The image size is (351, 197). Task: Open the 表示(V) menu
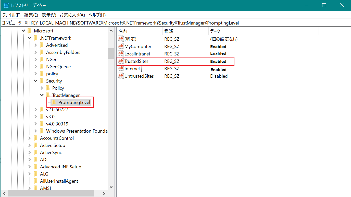point(49,15)
